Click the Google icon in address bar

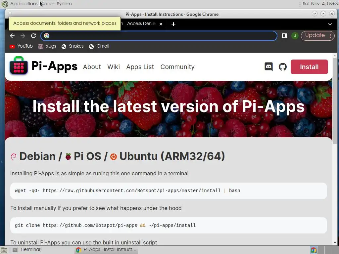coord(47,36)
